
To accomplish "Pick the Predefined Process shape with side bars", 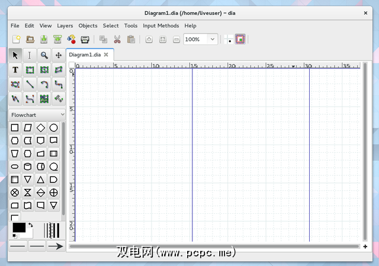I will point(53,153).
